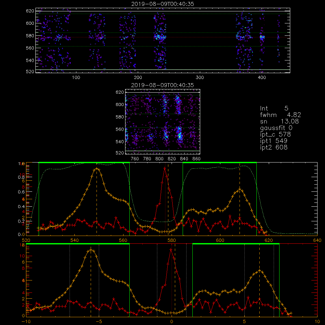Click x-axis label 300 on top image
The height and width of the screenshot is (325, 325).
(x=200, y=78)
